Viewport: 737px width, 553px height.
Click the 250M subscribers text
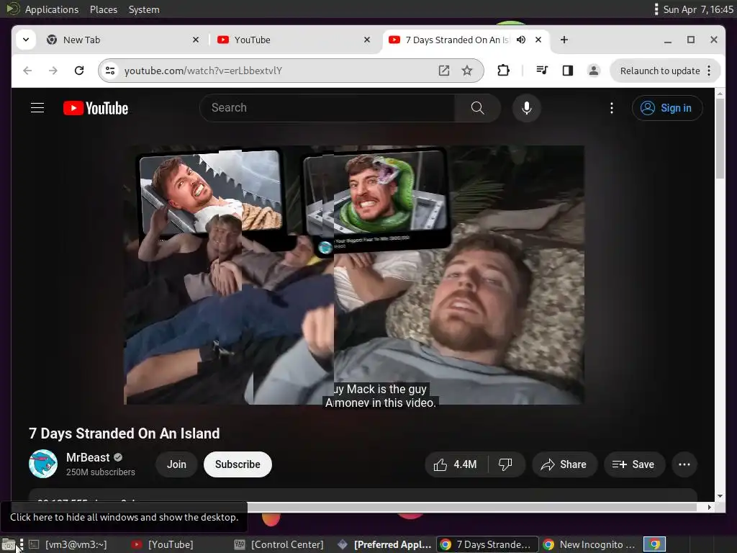tap(101, 472)
